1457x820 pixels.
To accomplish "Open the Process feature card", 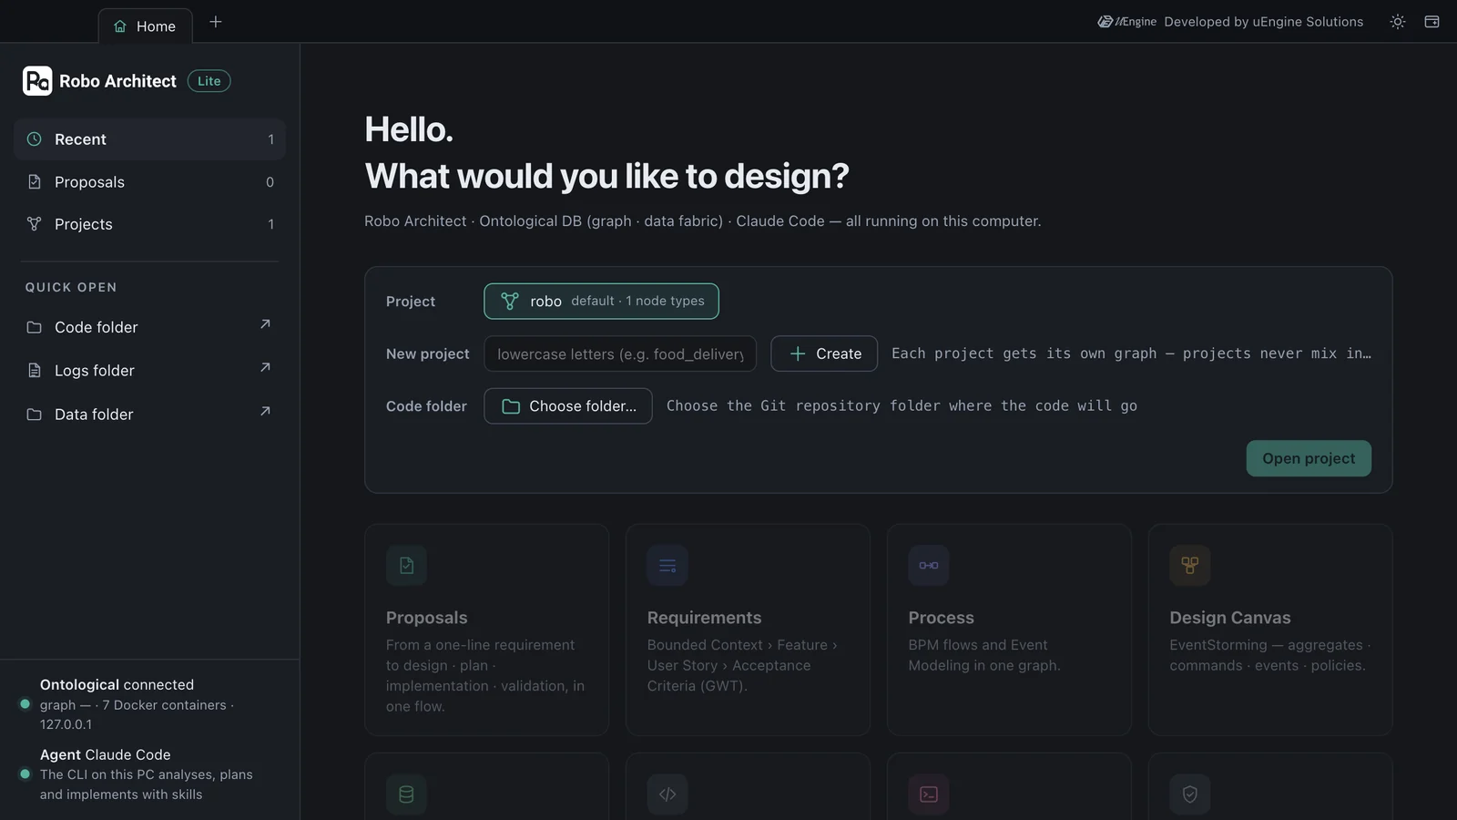I will (1010, 630).
